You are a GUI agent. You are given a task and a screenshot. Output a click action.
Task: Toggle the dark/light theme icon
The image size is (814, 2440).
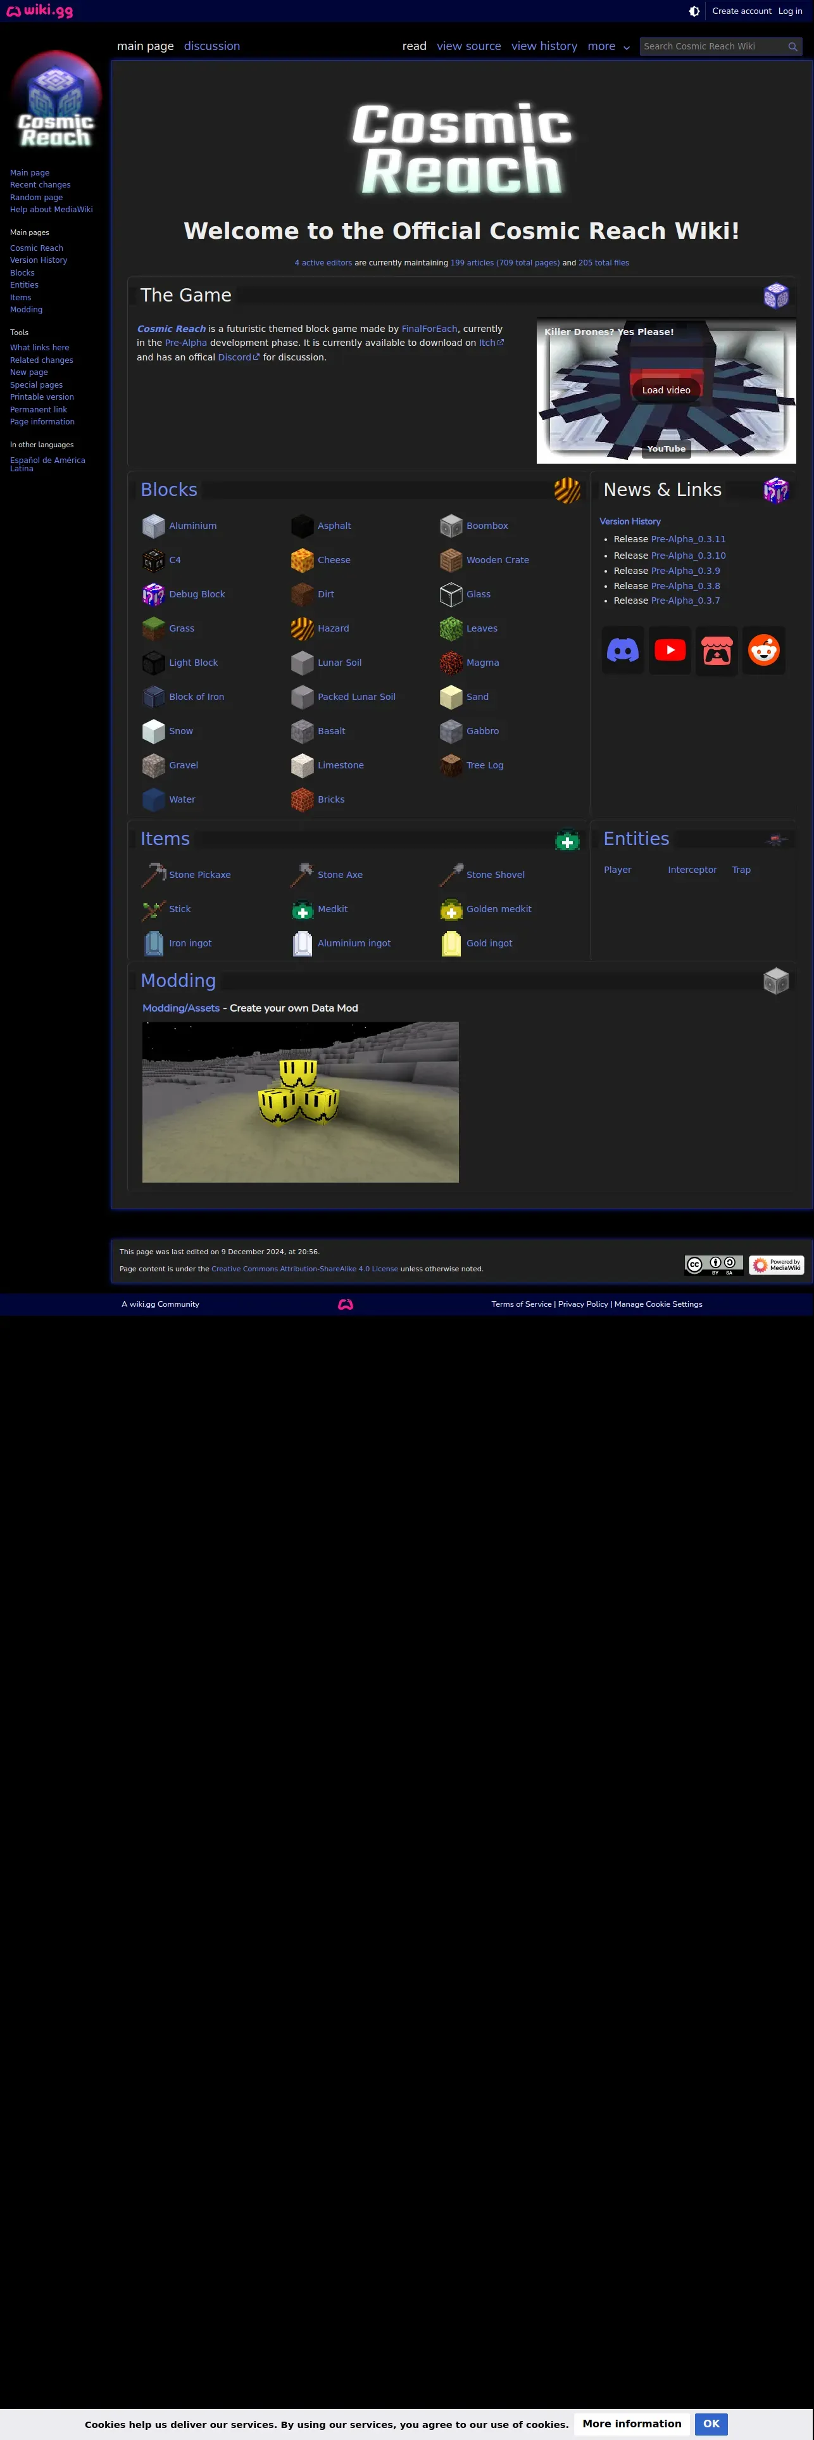[695, 11]
